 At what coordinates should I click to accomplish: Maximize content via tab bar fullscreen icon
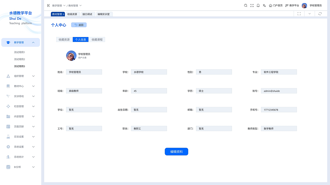tap(299, 14)
